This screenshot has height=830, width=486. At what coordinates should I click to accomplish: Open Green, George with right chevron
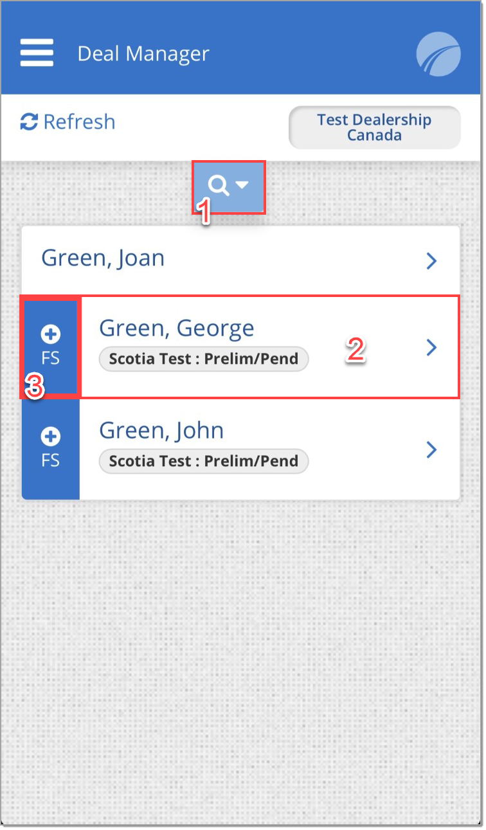tap(432, 348)
